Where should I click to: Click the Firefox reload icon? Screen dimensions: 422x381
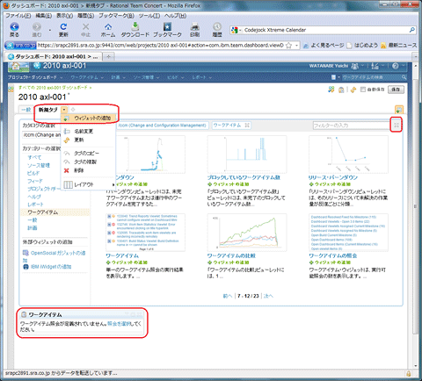tap(63, 27)
